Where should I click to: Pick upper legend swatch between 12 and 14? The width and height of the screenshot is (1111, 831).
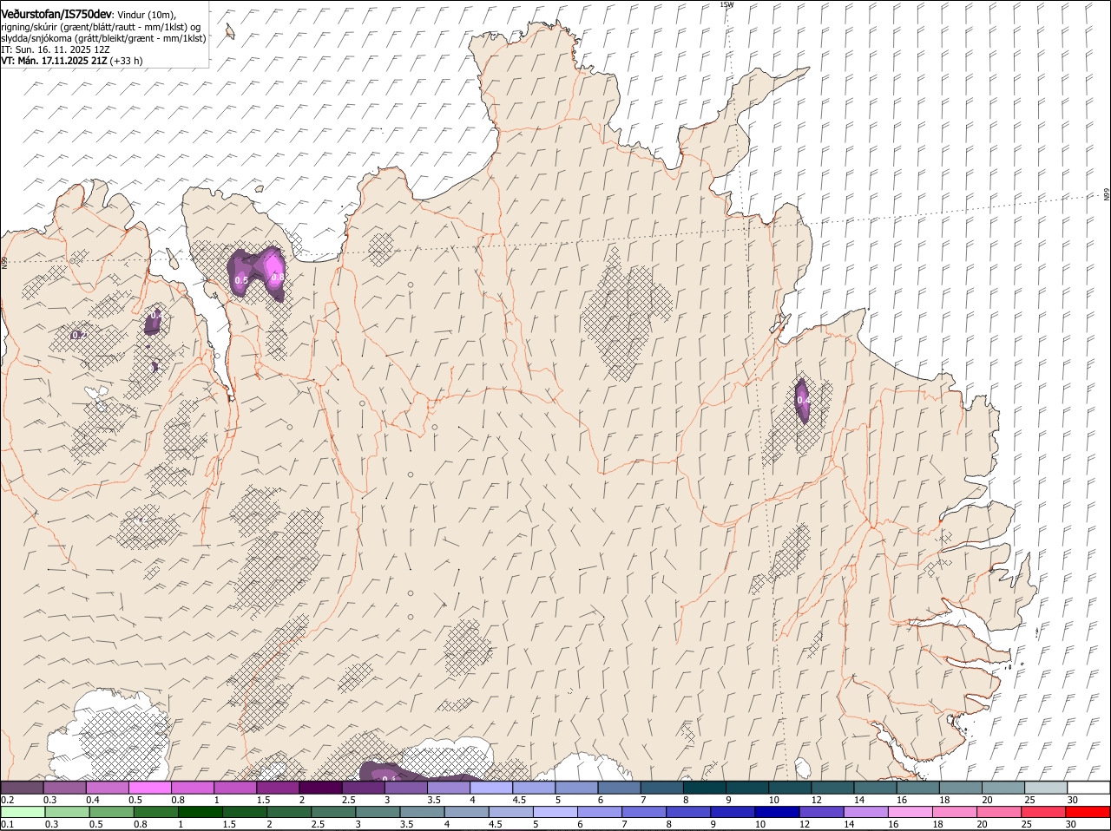pyautogui.click(x=831, y=787)
